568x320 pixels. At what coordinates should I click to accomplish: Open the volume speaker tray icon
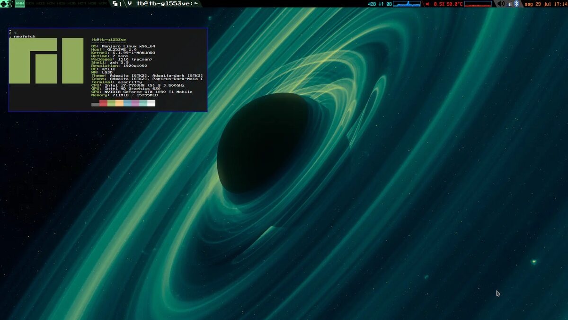point(501,3)
